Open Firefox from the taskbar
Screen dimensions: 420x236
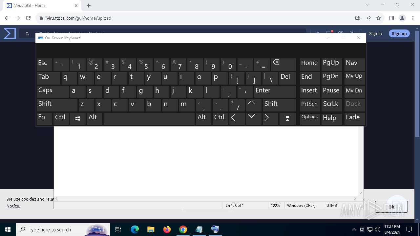tap(167, 229)
